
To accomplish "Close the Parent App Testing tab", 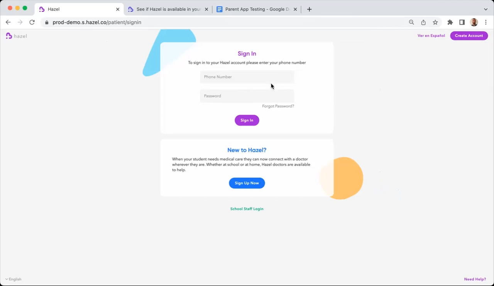I will (x=295, y=9).
